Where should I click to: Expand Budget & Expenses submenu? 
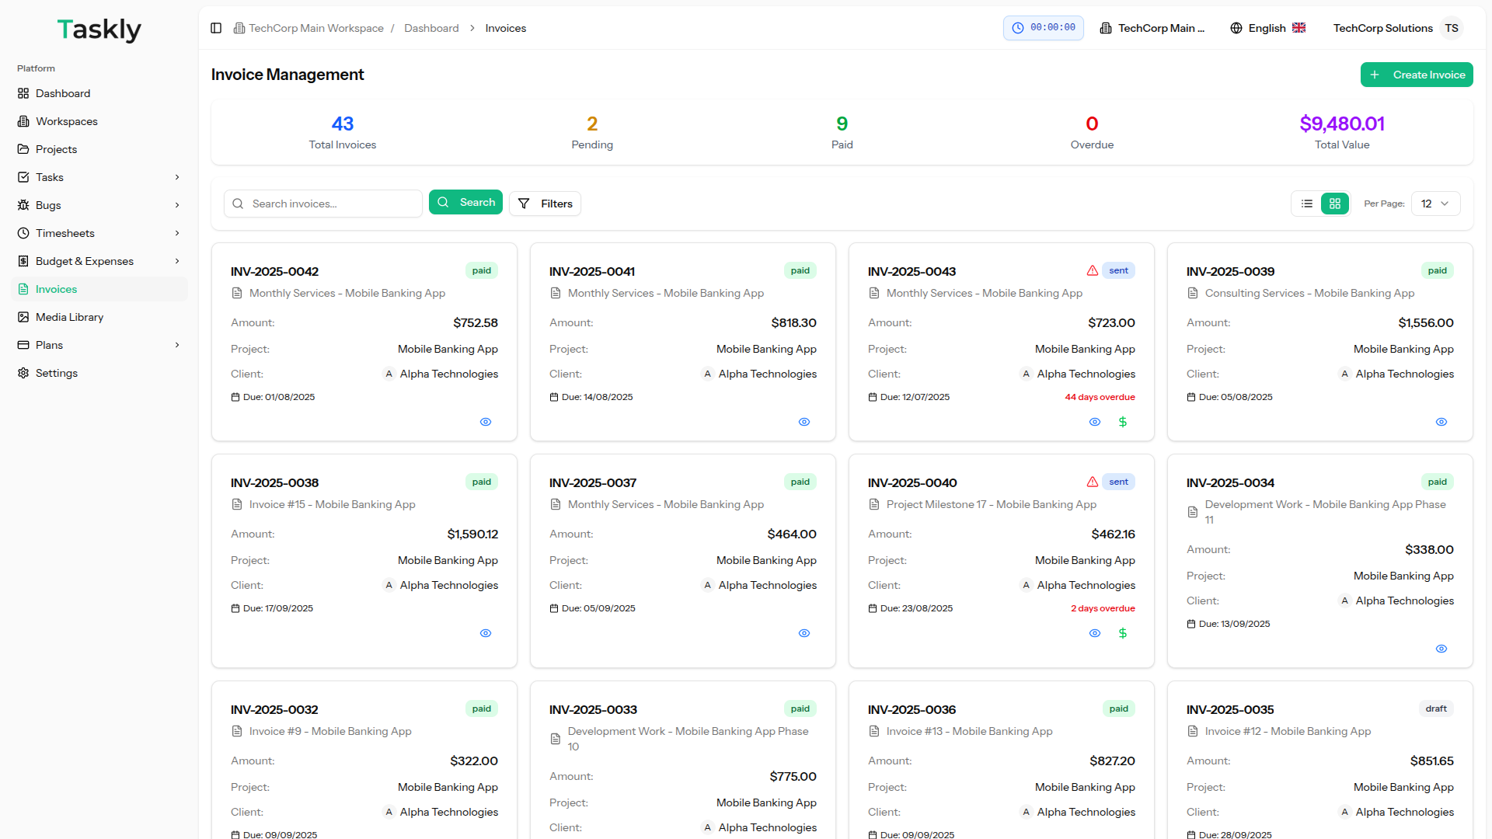(x=177, y=261)
